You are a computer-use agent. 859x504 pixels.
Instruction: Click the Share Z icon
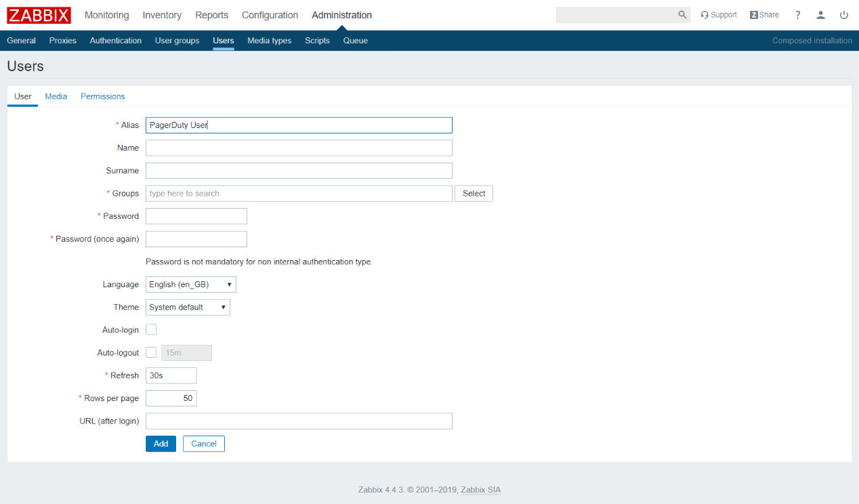pyautogui.click(x=753, y=15)
